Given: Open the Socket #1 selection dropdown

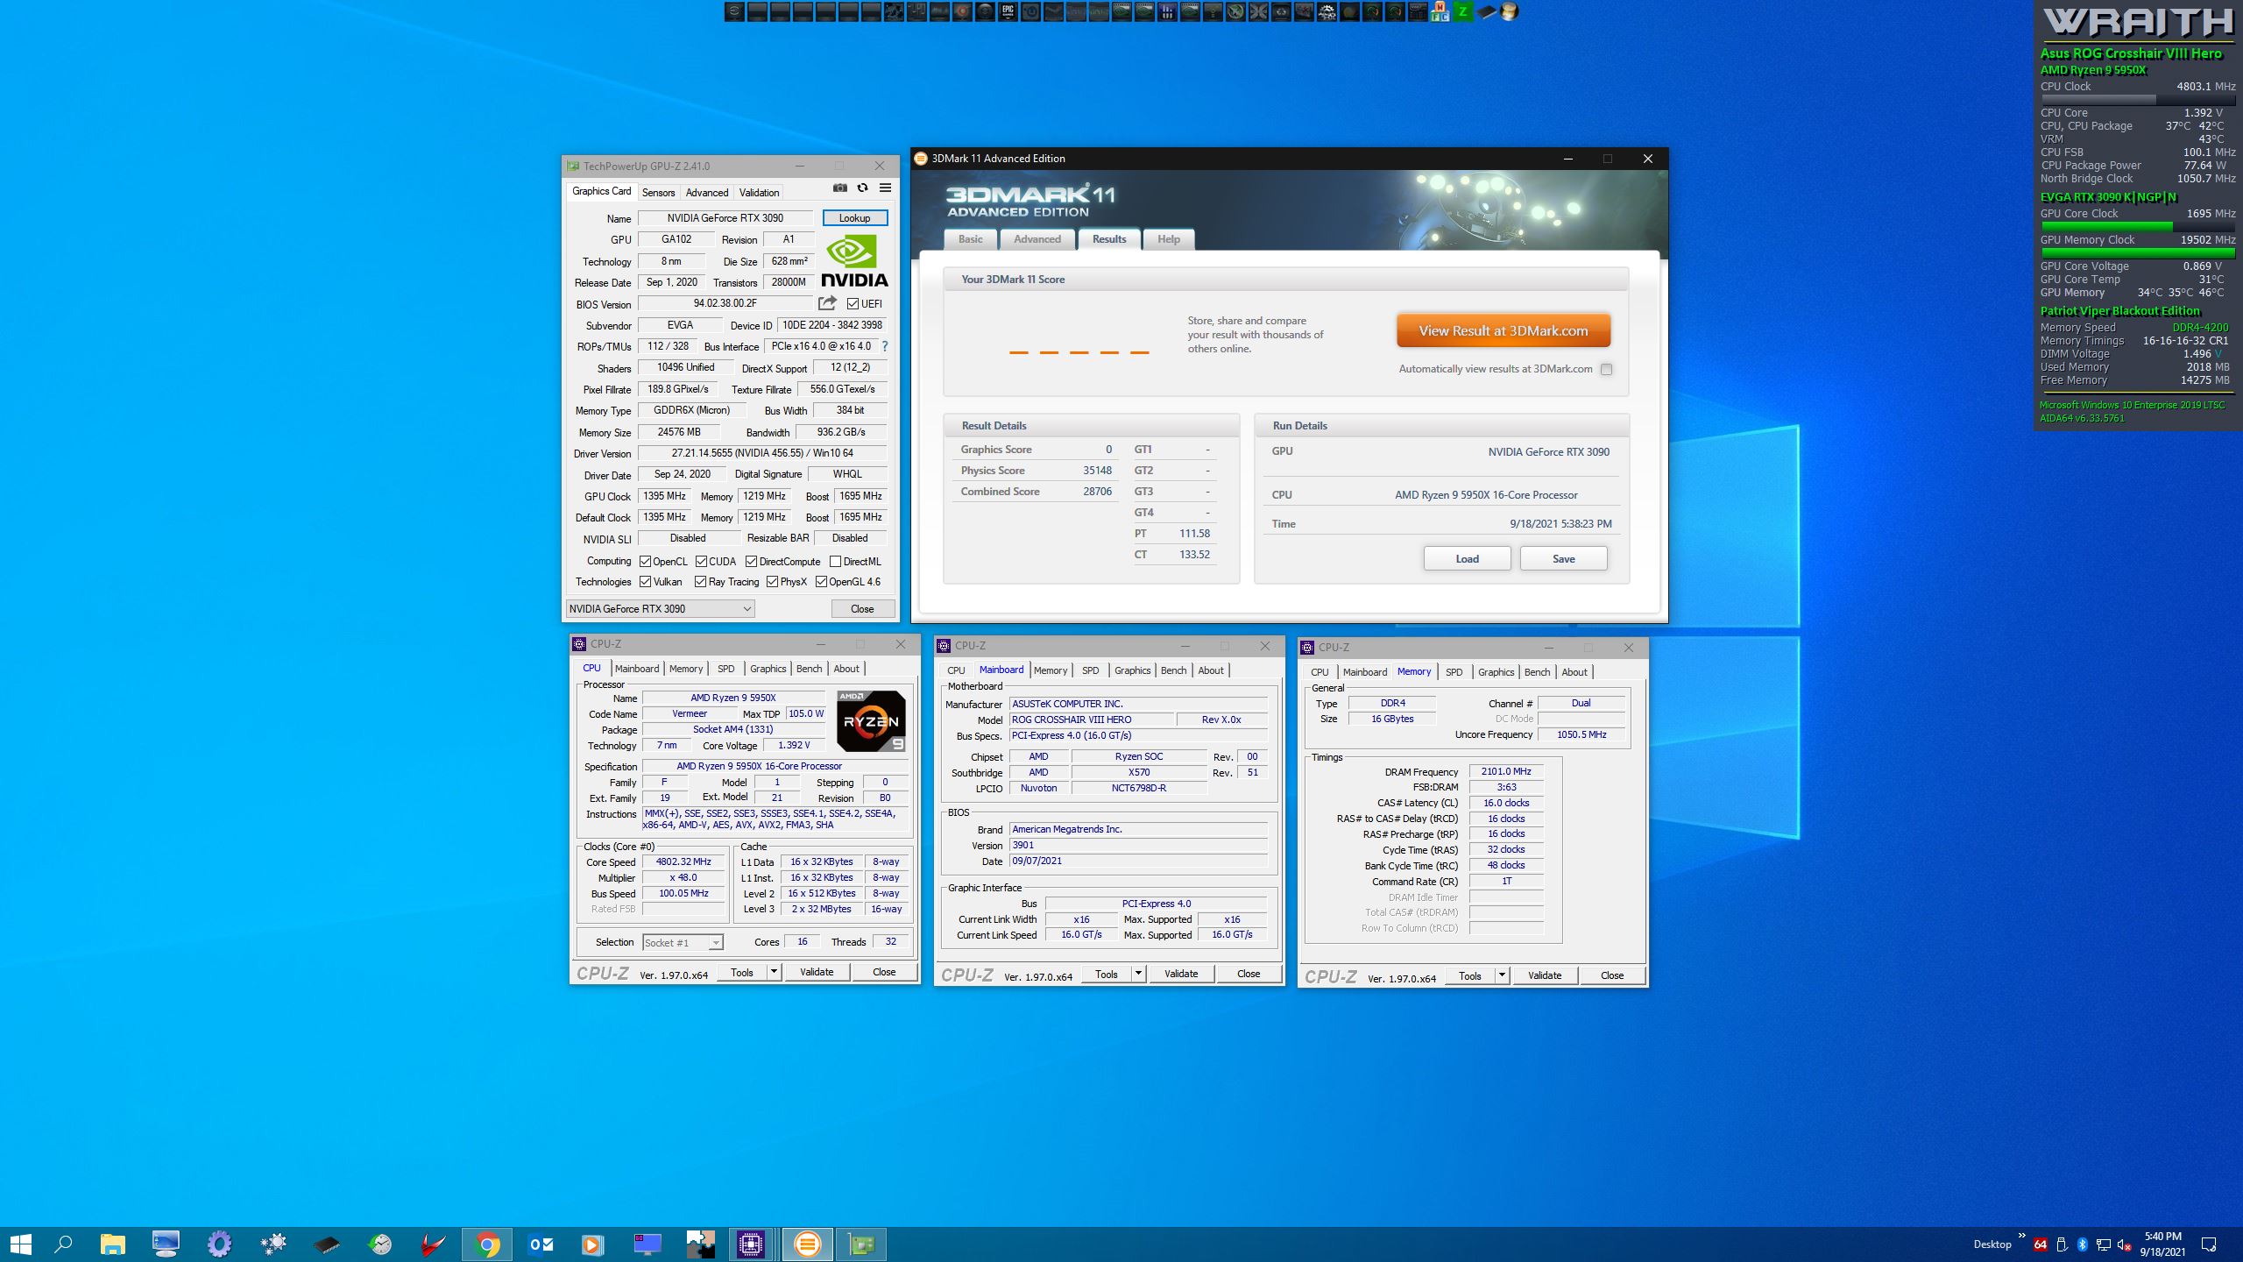Looking at the screenshot, I should coord(715,942).
